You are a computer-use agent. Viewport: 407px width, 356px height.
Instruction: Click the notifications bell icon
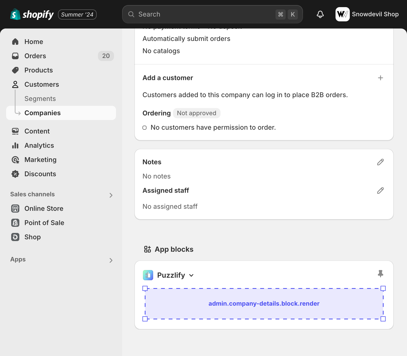coord(320,14)
